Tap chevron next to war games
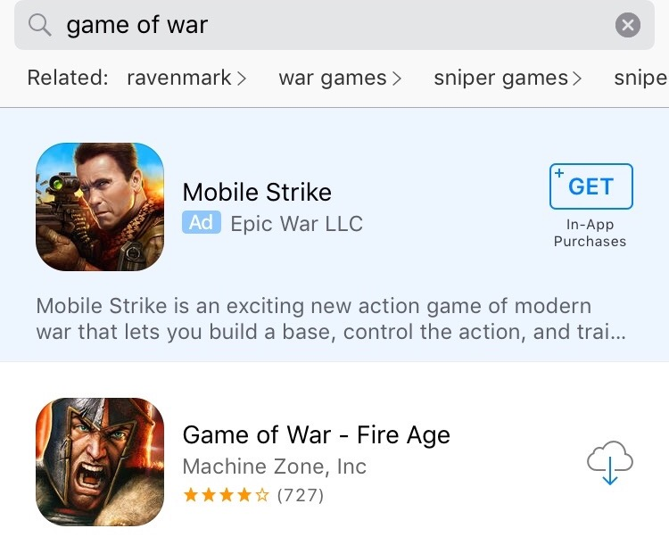This screenshot has height=545, width=669. coord(397,78)
